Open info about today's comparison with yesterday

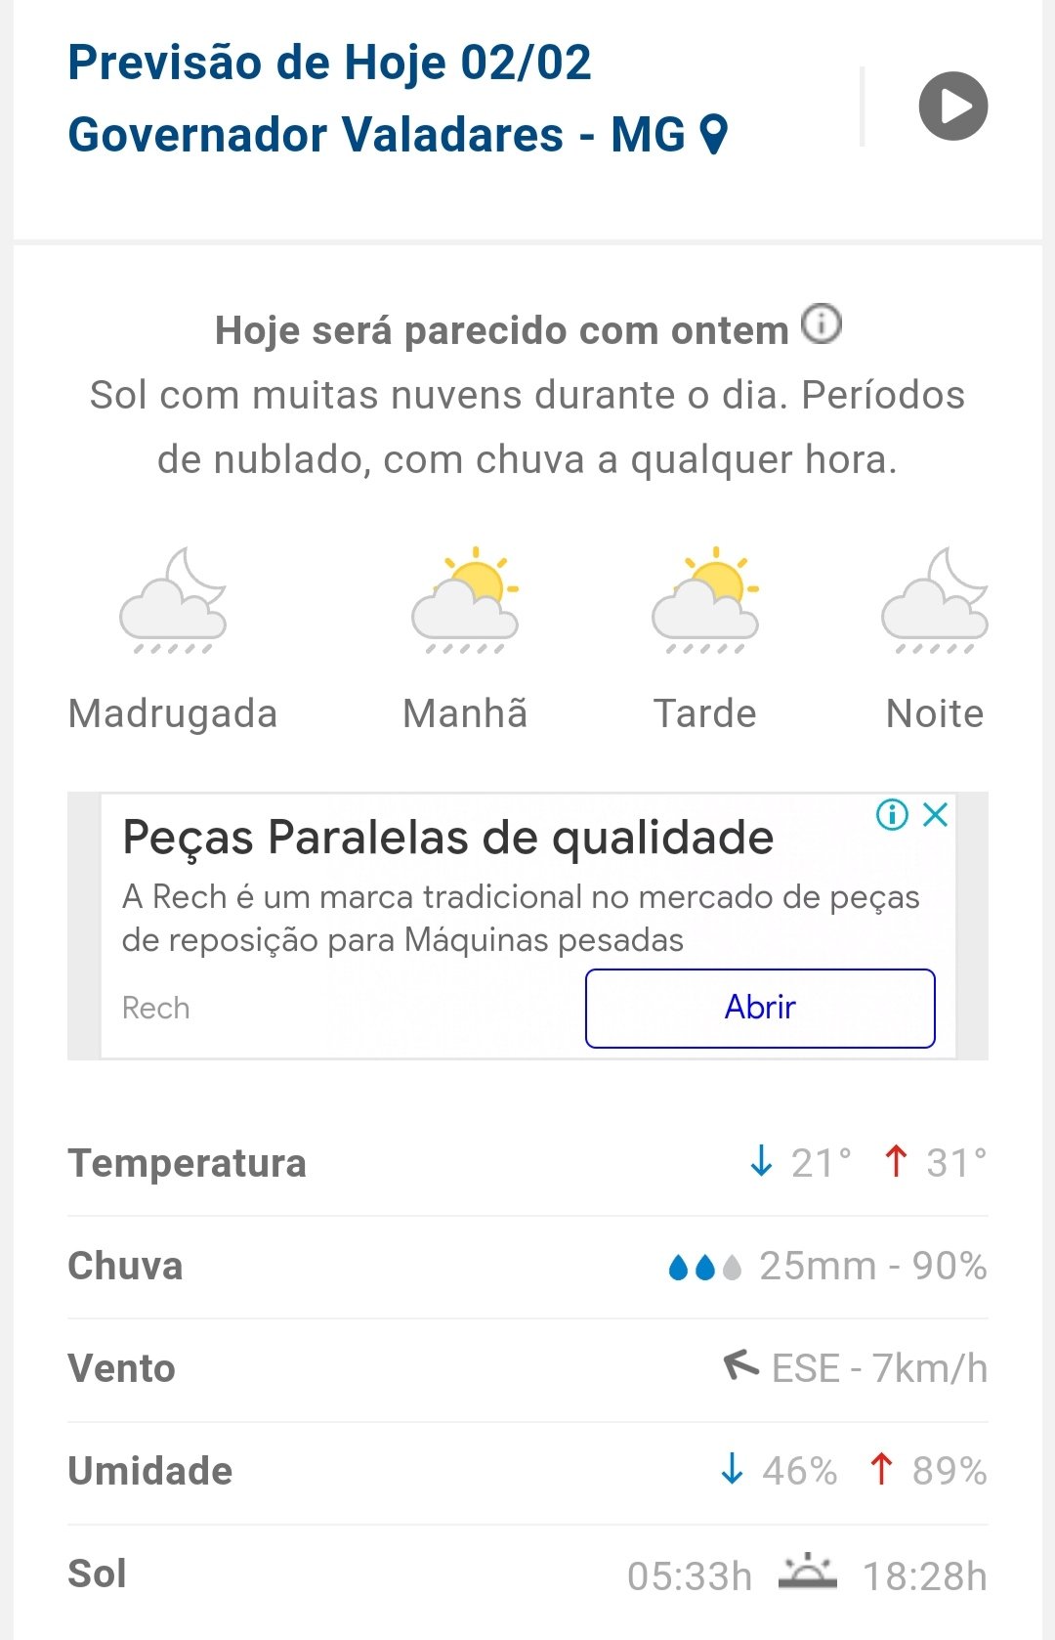coord(822,324)
